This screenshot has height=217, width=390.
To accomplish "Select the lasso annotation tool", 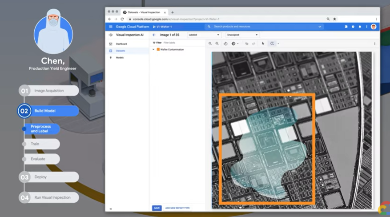I will [272, 44].
